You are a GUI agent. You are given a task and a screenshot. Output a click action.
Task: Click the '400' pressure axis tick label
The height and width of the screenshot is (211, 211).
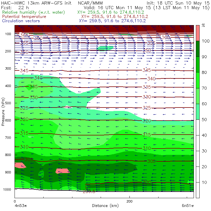tap(8, 86)
